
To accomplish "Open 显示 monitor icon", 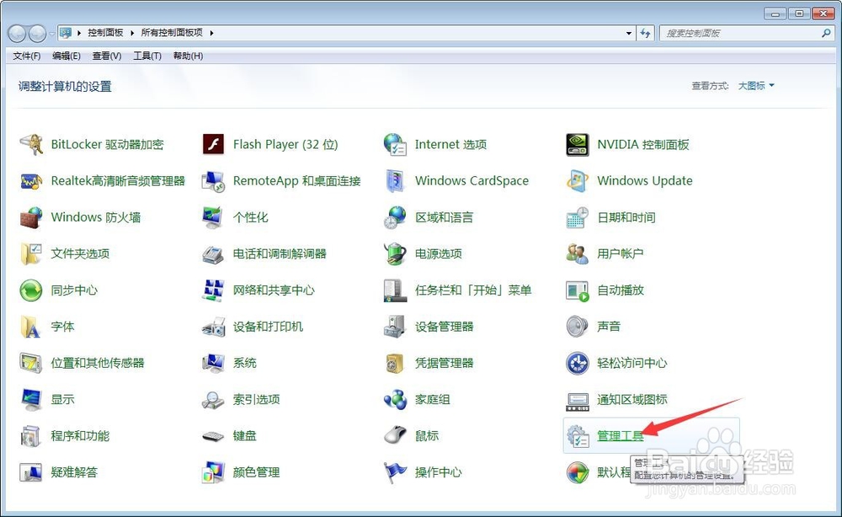I will tap(31, 399).
